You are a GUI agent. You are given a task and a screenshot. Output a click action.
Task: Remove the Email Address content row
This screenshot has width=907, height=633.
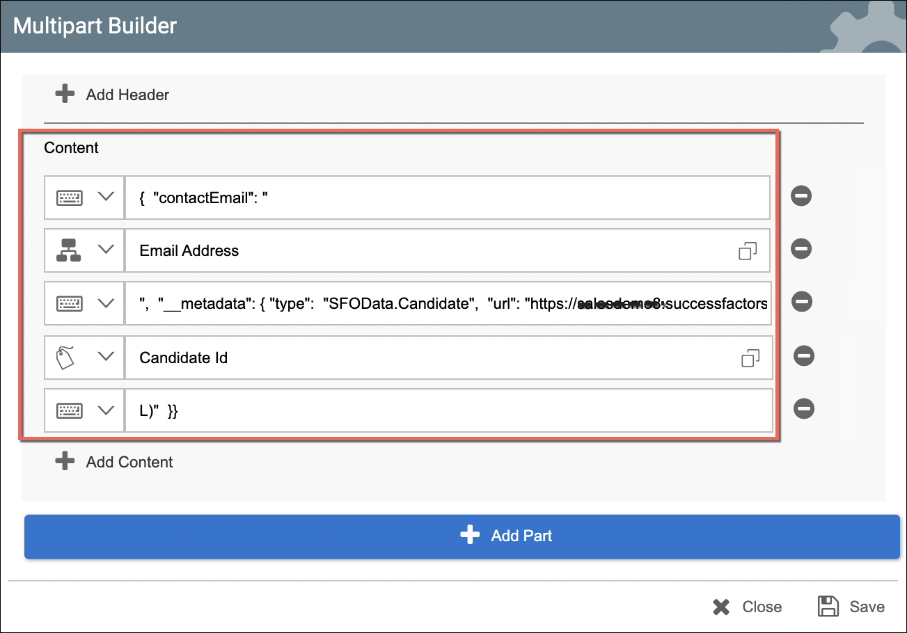point(801,249)
